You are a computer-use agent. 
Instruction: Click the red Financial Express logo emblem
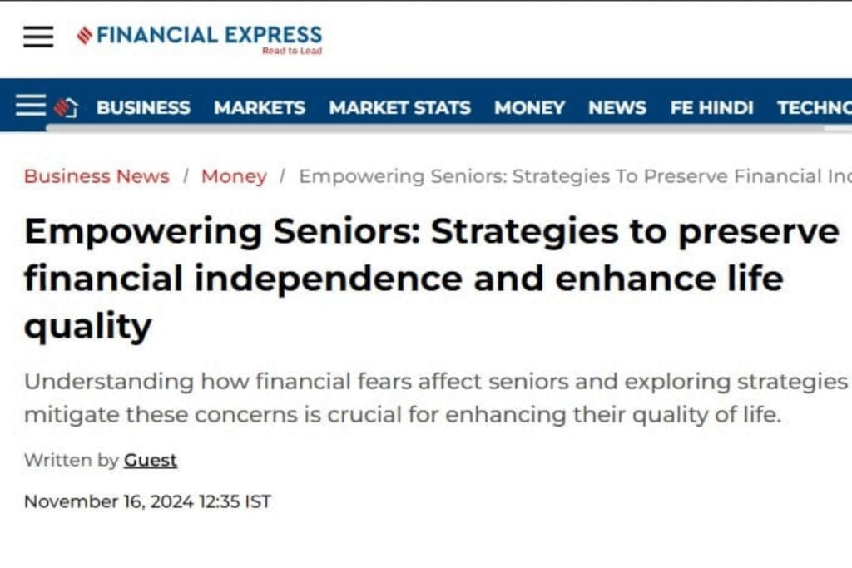point(84,35)
